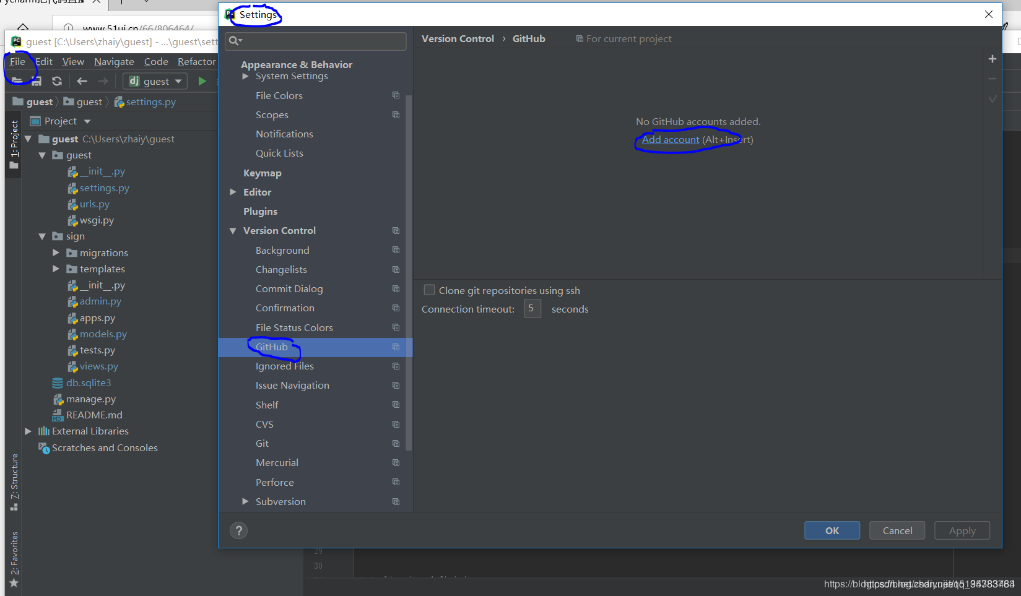Open the Structure tool window tab
Viewport: 1021px width, 596px height.
[14, 482]
